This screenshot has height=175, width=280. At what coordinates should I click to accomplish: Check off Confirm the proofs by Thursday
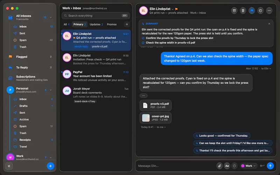143,38
